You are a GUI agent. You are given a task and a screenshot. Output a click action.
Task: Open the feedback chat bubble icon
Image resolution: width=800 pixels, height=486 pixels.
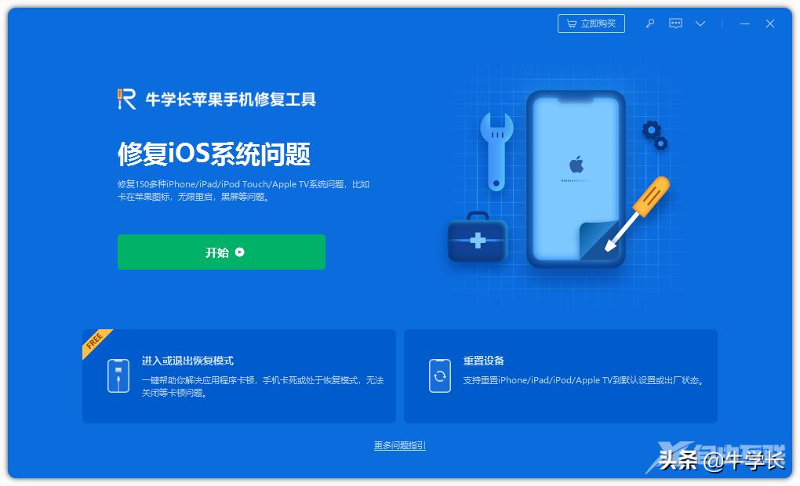point(675,24)
